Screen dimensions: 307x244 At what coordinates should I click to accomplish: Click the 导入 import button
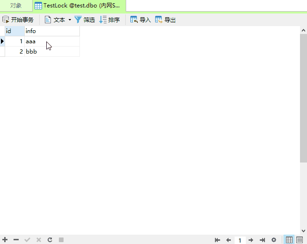[x=140, y=20]
